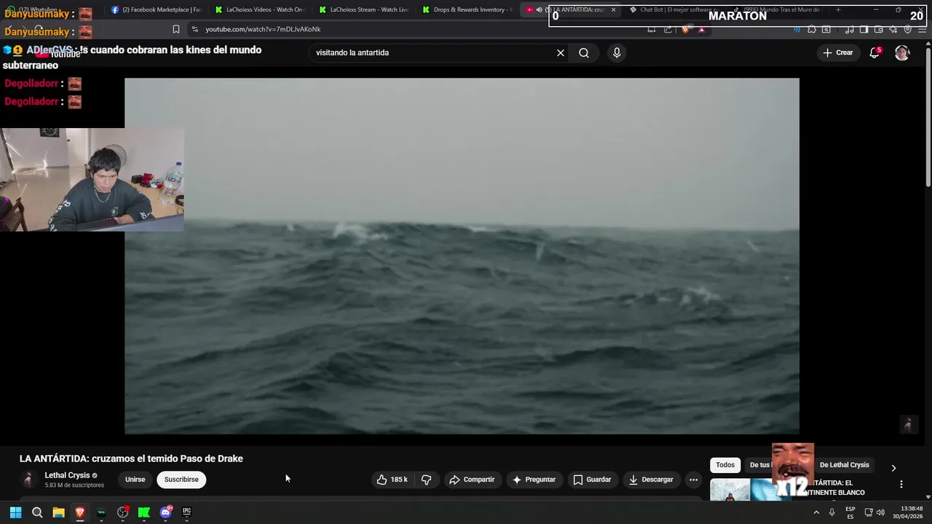This screenshot has height=524, width=932.
Task: Start voice search with the microphone icon
Action: coord(617,52)
